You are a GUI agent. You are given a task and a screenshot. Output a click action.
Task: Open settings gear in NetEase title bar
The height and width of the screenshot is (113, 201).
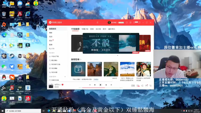[x=130, y=22]
